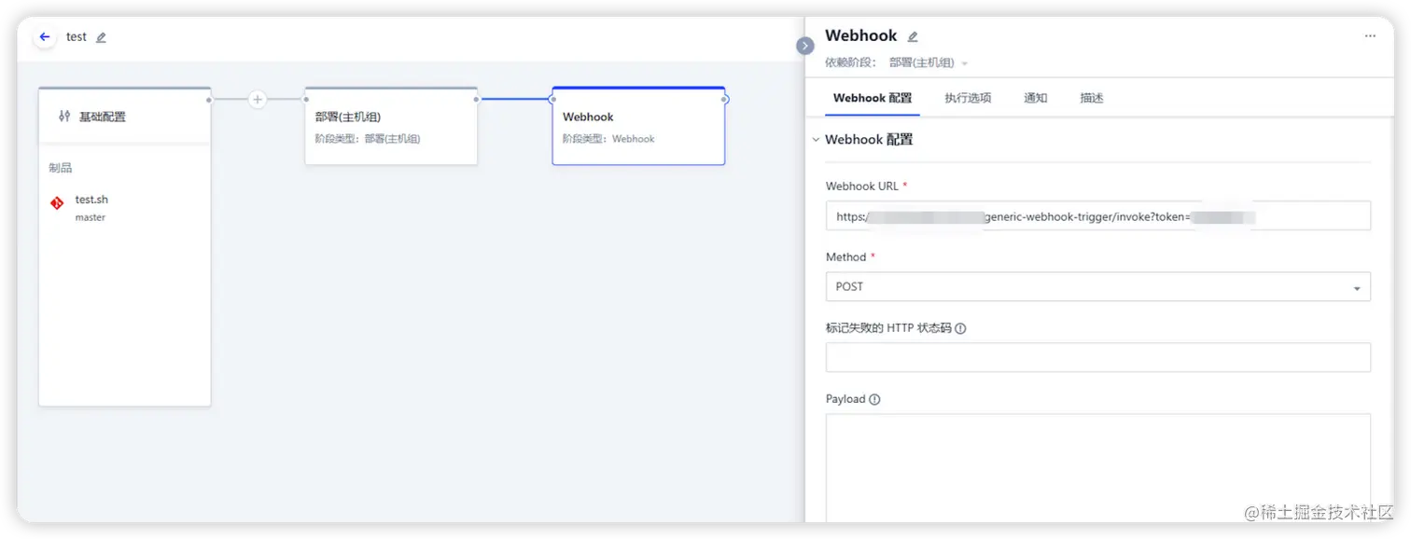This screenshot has width=1411, height=539.
Task: Click the 标记失败的 HTTP 状态码 input
Action: tap(1097, 357)
